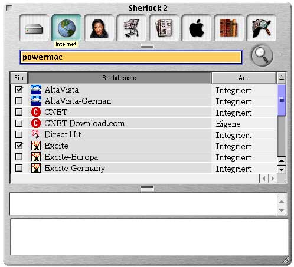Uncheck the AltaVista search service
The width and height of the screenshot is (294, 267).
(19, 90)
